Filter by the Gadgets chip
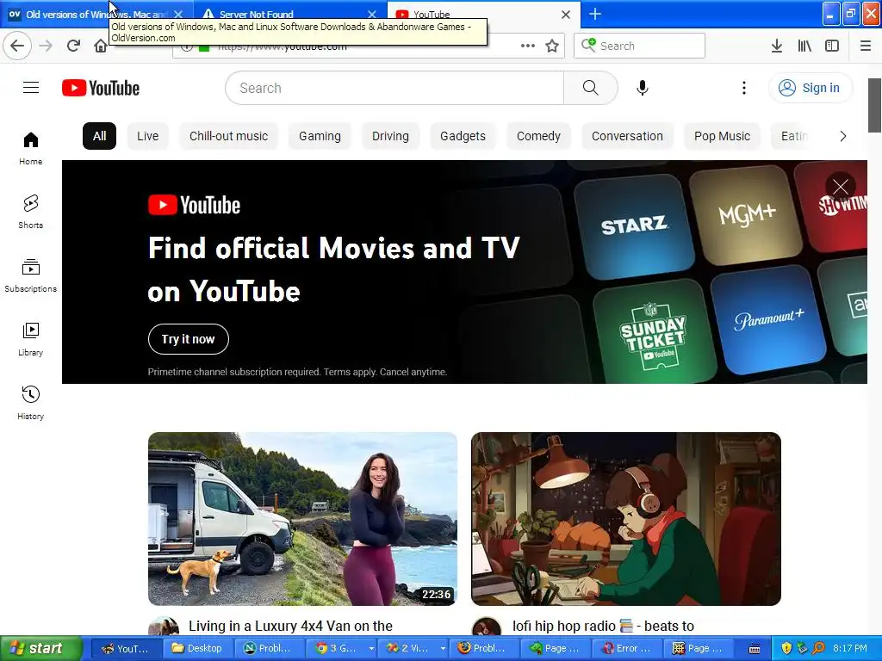 point(463,136)
